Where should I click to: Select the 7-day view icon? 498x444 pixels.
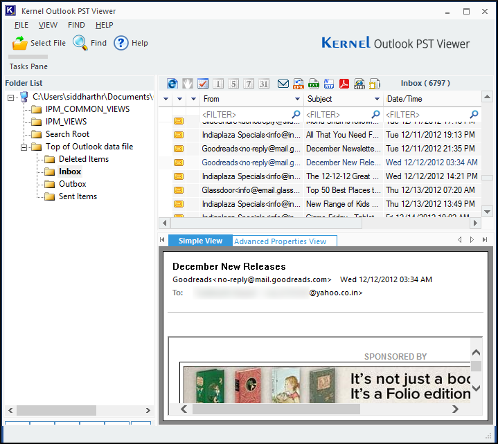[249, 84]
